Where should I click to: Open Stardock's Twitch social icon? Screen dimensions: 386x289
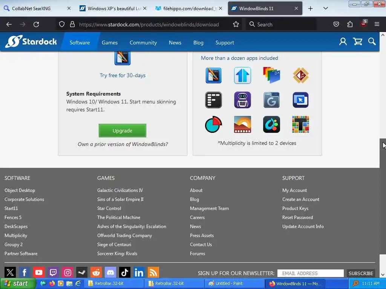(x=53, y=272)
